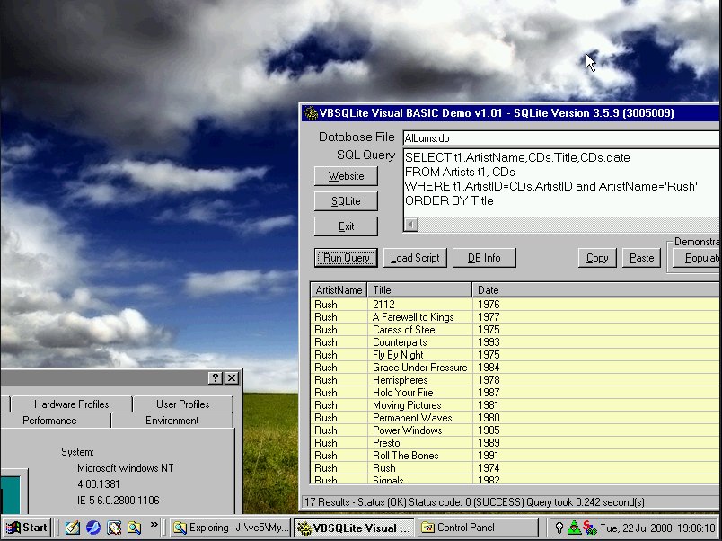Click the SQL query horizontal scrollbar track
The image size is (722, 541).
568,225
